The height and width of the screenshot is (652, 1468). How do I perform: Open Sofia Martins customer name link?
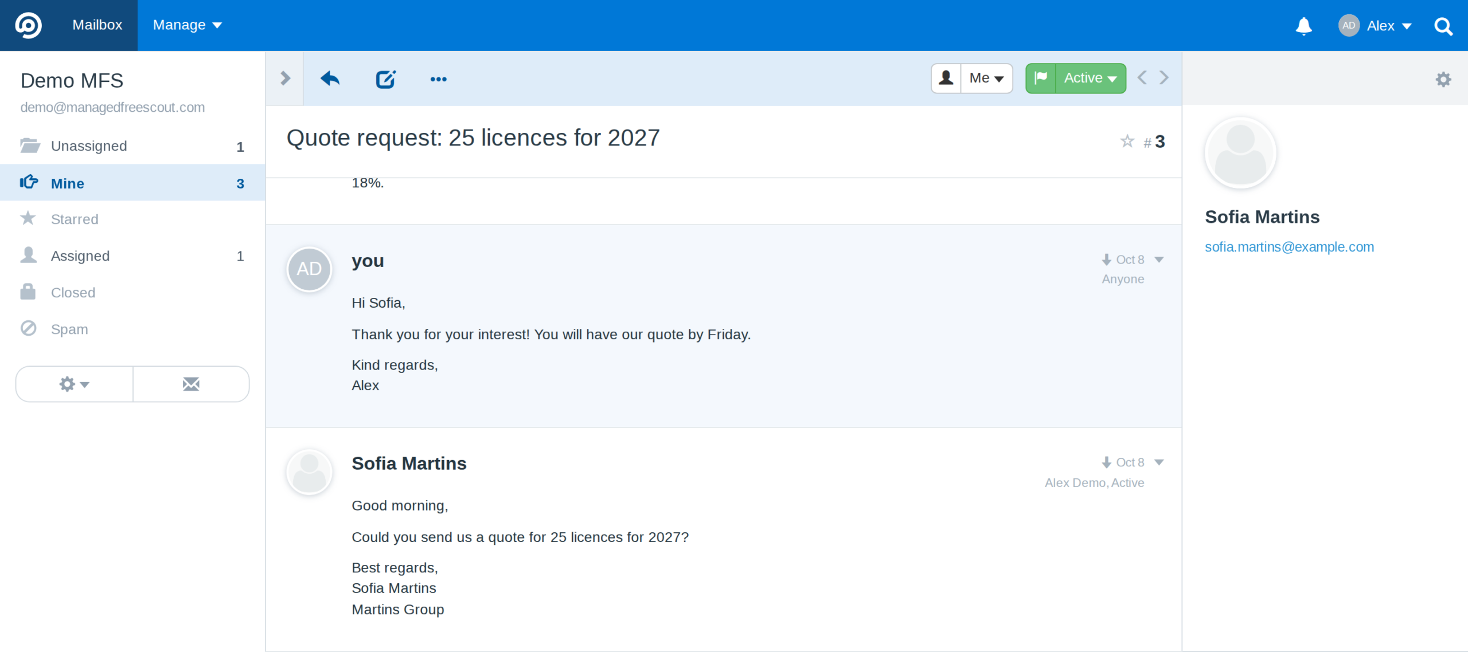(1262, 217)
